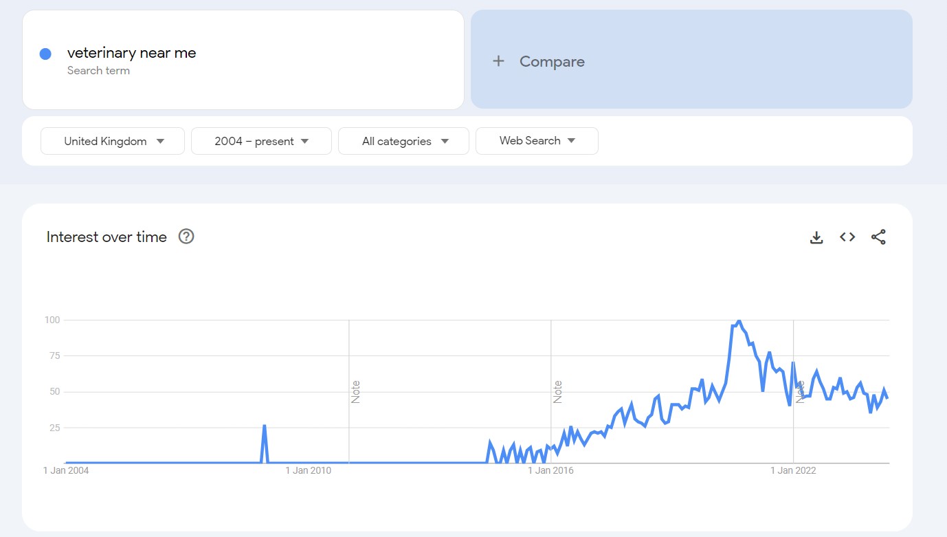Image resolution: width=947 pixels, height=537 pixels.
Task: Download the Interest over time data
Action: [x=816, y=237]
